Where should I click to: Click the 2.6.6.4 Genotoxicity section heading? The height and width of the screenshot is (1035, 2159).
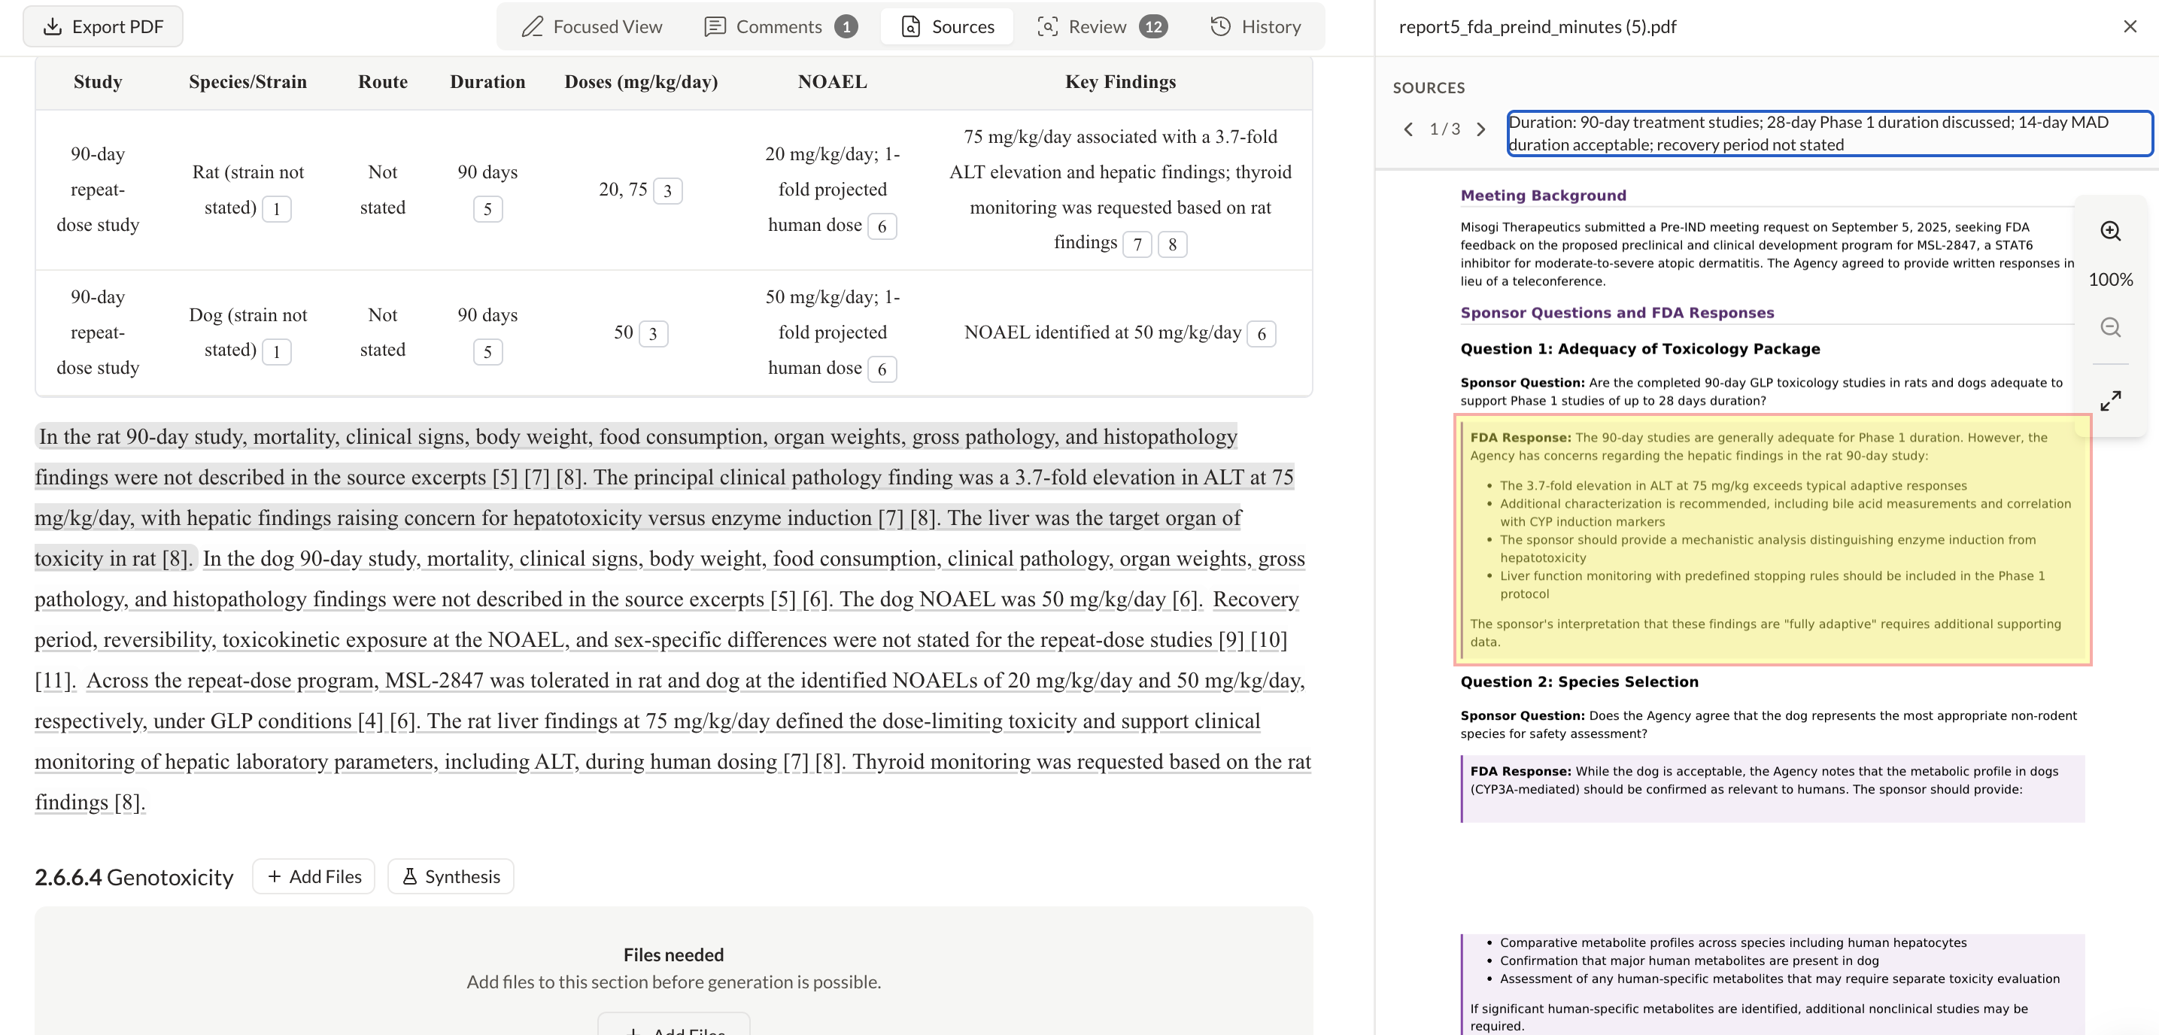pos(134,878)
